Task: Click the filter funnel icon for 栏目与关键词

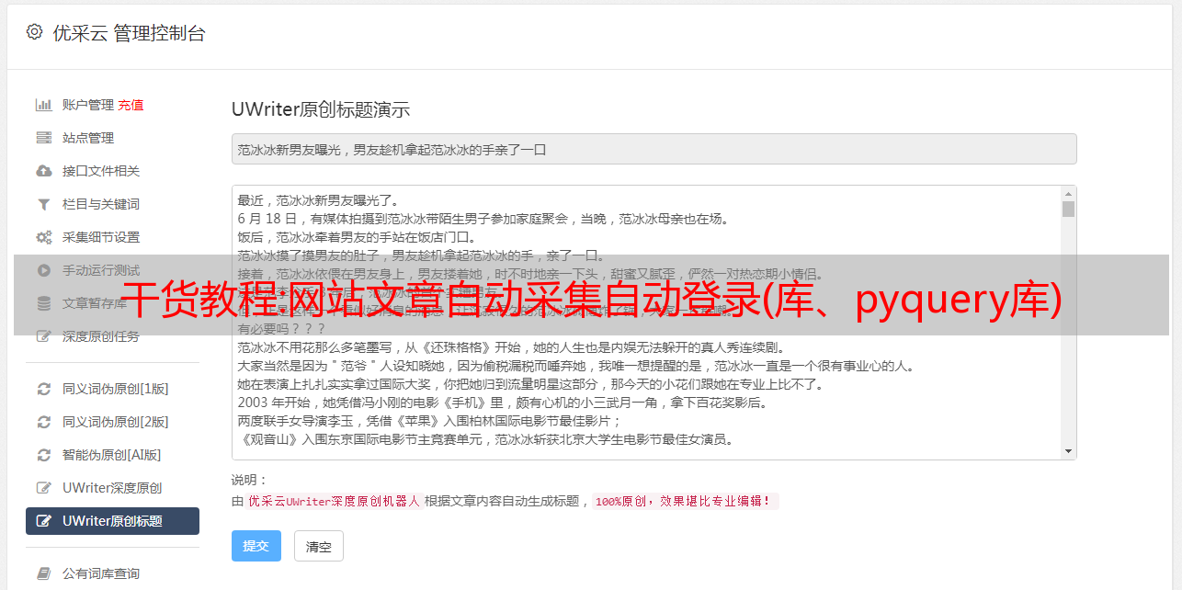Action: pyautogui.click(x=43, y=204)
